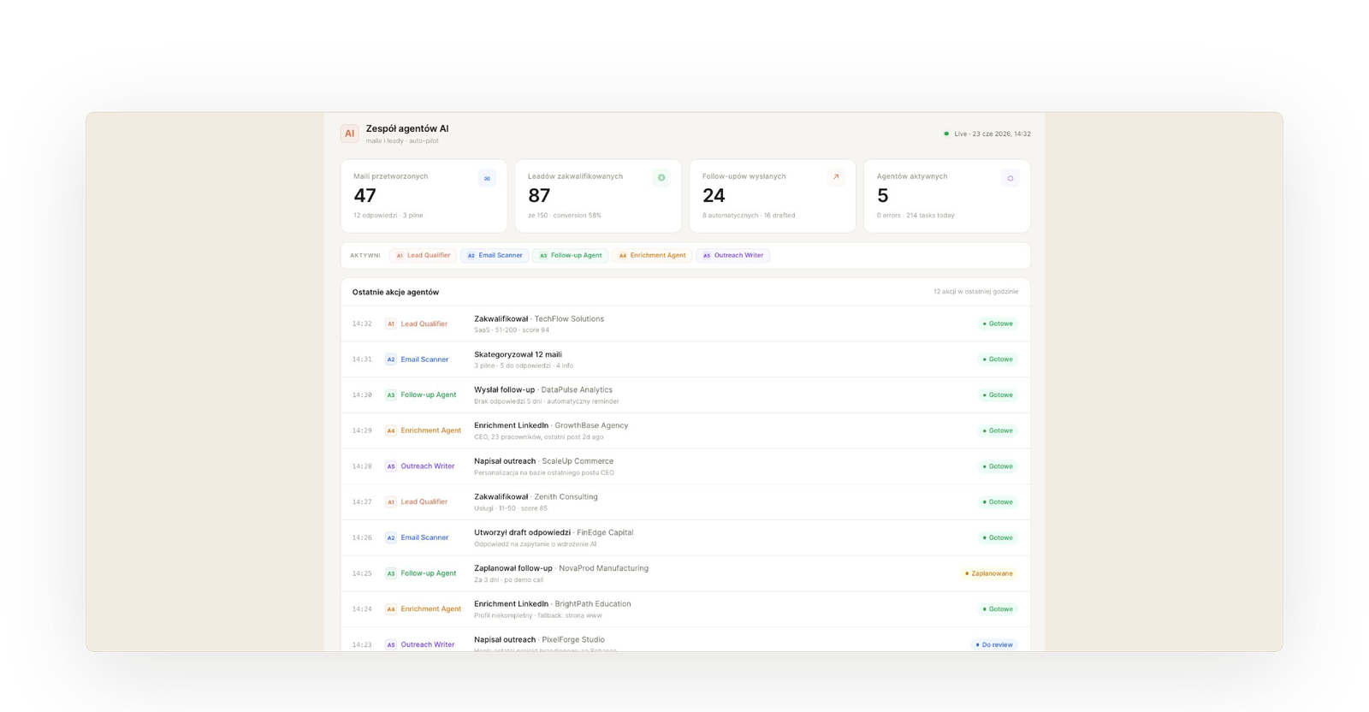
Task: Open Follow-up Agent link in 14:30 row
Action: click(x=429, y=395)
